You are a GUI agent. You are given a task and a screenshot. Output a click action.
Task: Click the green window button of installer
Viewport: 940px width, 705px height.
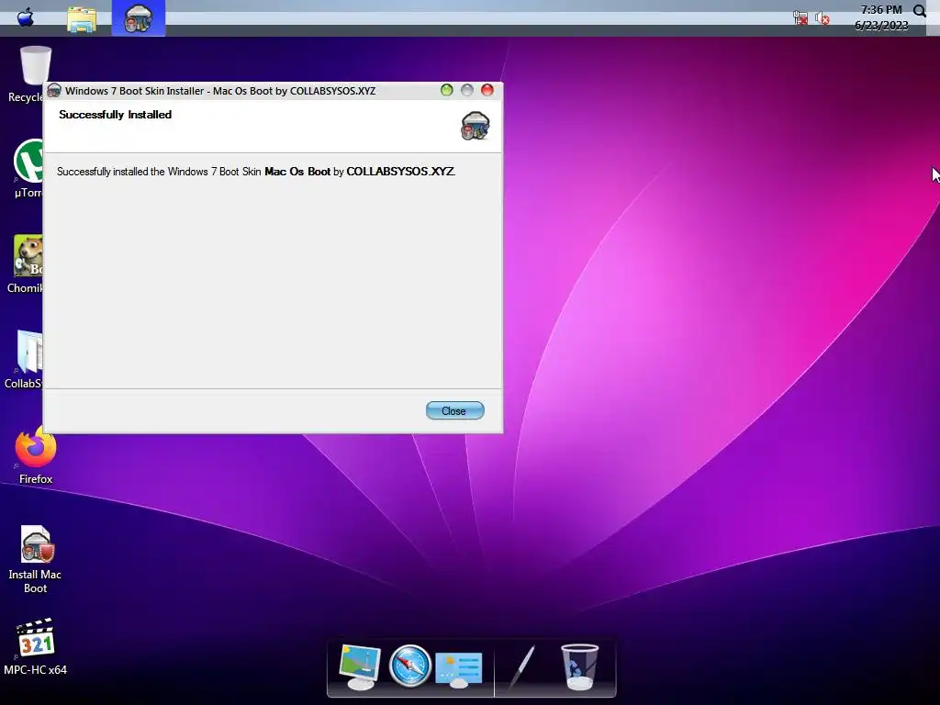point(447,90)
